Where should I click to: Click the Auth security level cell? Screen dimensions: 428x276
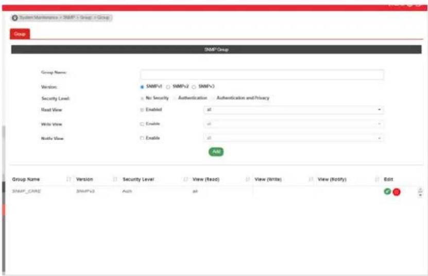127,191
